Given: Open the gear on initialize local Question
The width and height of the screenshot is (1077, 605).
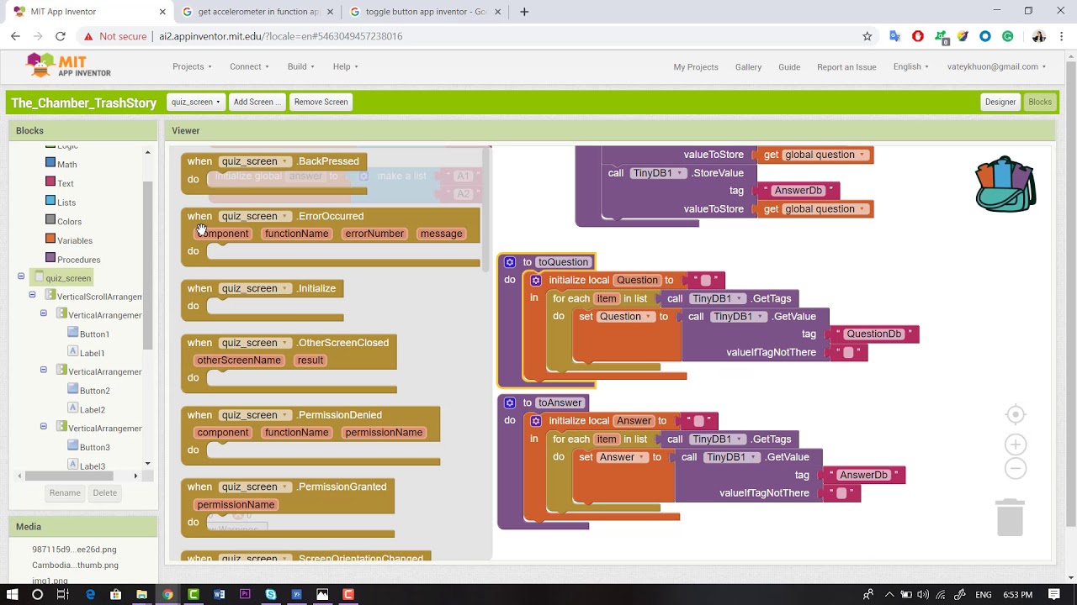Looking at the screenshot, I should tap(536, 281).
